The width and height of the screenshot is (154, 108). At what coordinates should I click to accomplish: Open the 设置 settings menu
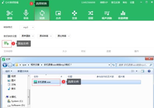pyautogui.click(x=132, y=2)
